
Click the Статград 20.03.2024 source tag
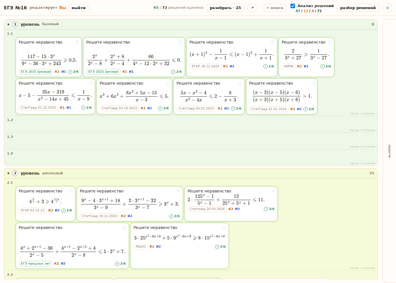click(207, 209)
